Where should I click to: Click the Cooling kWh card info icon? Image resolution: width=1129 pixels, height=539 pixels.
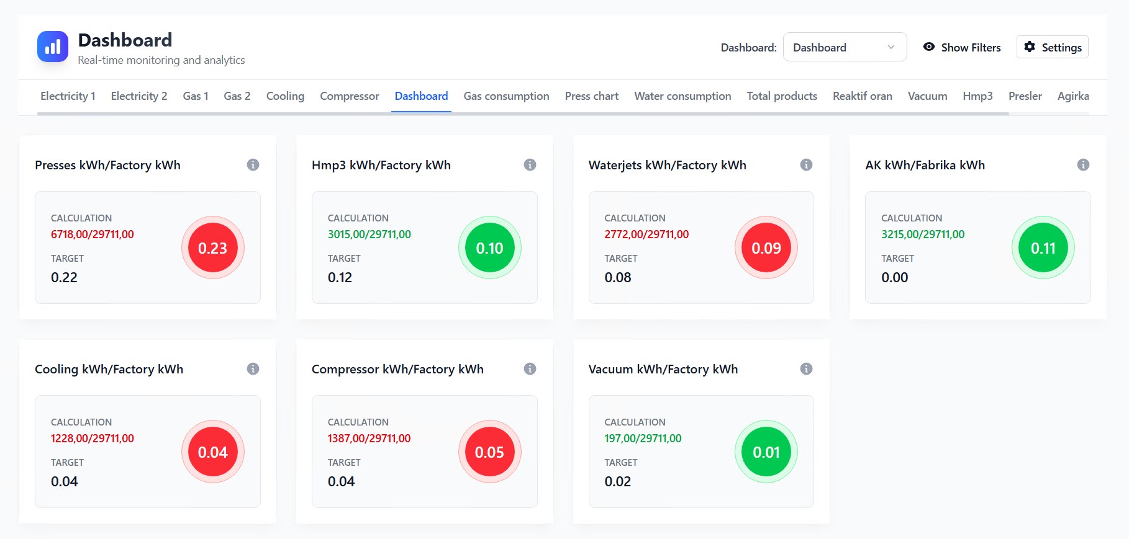pos(253,369)
